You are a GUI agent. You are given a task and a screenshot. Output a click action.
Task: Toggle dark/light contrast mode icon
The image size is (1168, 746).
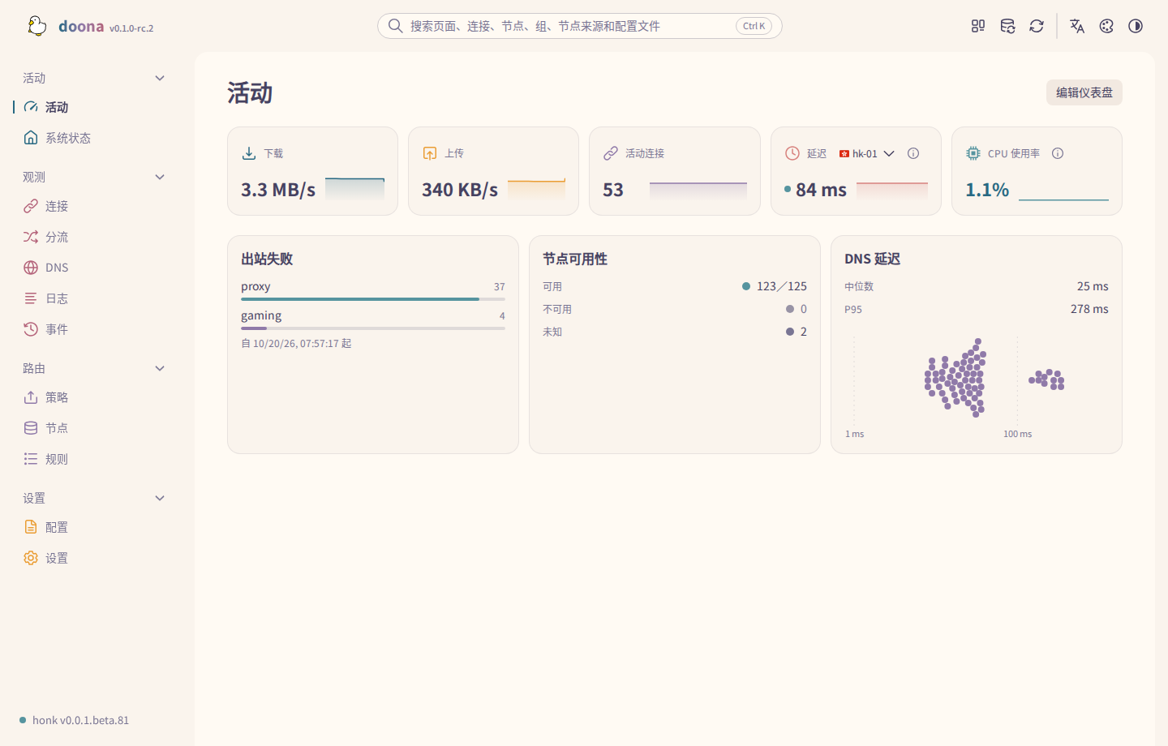pyautogui.click(x=1136, y=26)
